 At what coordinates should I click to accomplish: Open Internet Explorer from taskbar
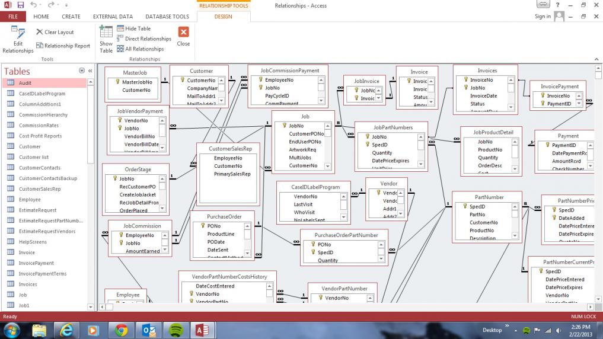(66, 331)
